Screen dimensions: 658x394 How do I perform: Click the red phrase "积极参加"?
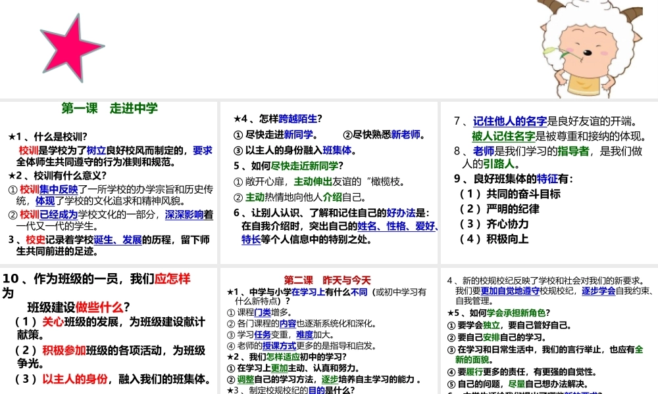pos(64,351)
